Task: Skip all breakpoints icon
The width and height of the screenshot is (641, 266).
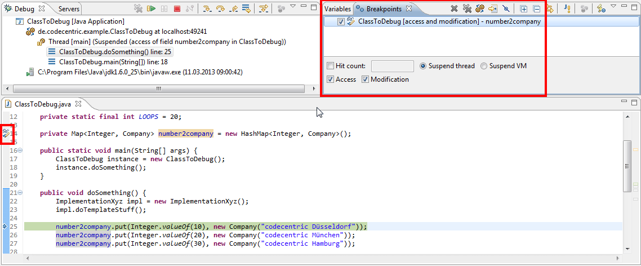Action: point(506,8)
